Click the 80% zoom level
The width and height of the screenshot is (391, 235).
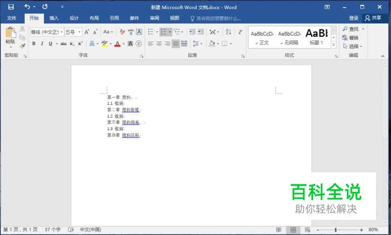tap(374, 230)
